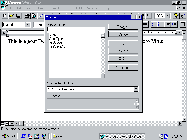Click the Tip Wizard light bulb icon
This screenshot has height=140, width=187.
pyautogui.click(x=176, y=15)
